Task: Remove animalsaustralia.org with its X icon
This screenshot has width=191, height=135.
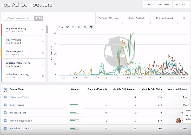Action: [43, 76]
